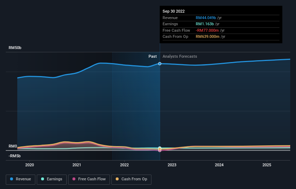Click the Earnings row label in tooltip
This screenshot has height=189, width=296.
170,24
